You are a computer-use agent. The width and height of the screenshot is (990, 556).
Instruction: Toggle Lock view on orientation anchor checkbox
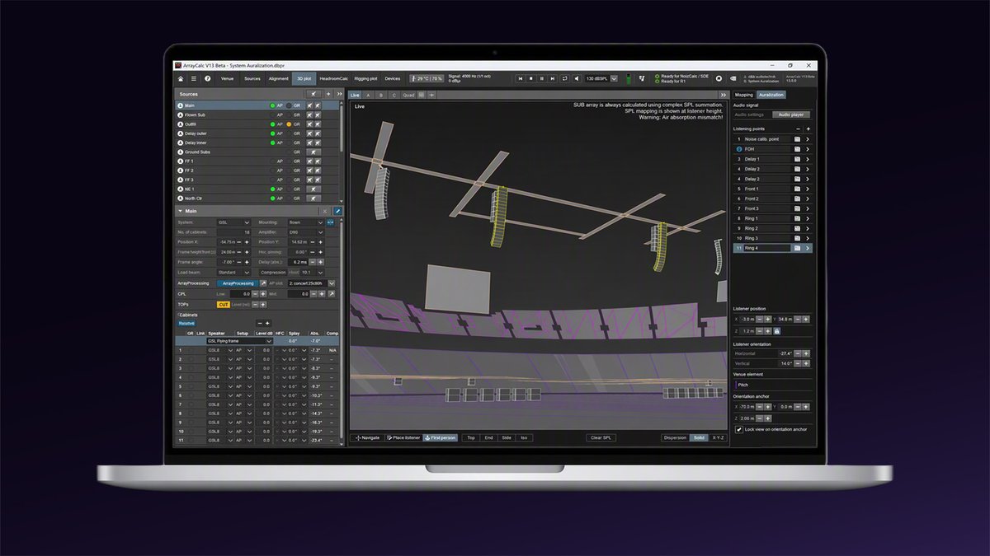click(x=739, y=429)
